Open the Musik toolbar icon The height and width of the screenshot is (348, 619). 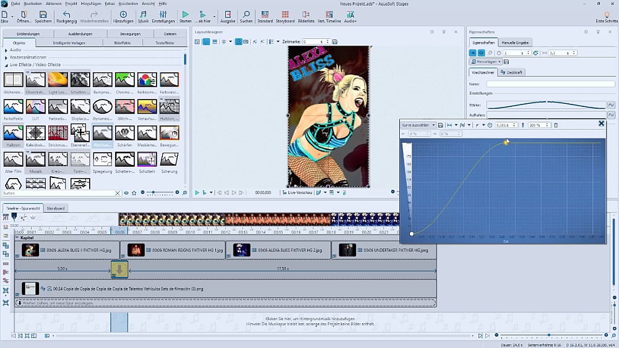tap(143, 15)
